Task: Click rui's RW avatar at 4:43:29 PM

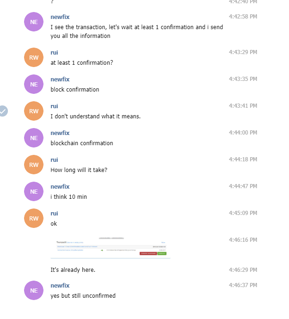Action: point(34,57)
